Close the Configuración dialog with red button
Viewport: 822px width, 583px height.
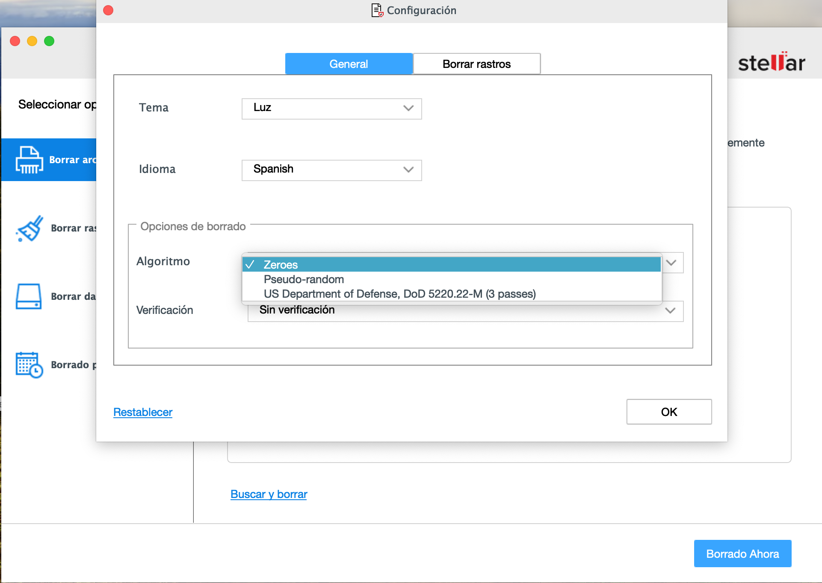(108, 10)
